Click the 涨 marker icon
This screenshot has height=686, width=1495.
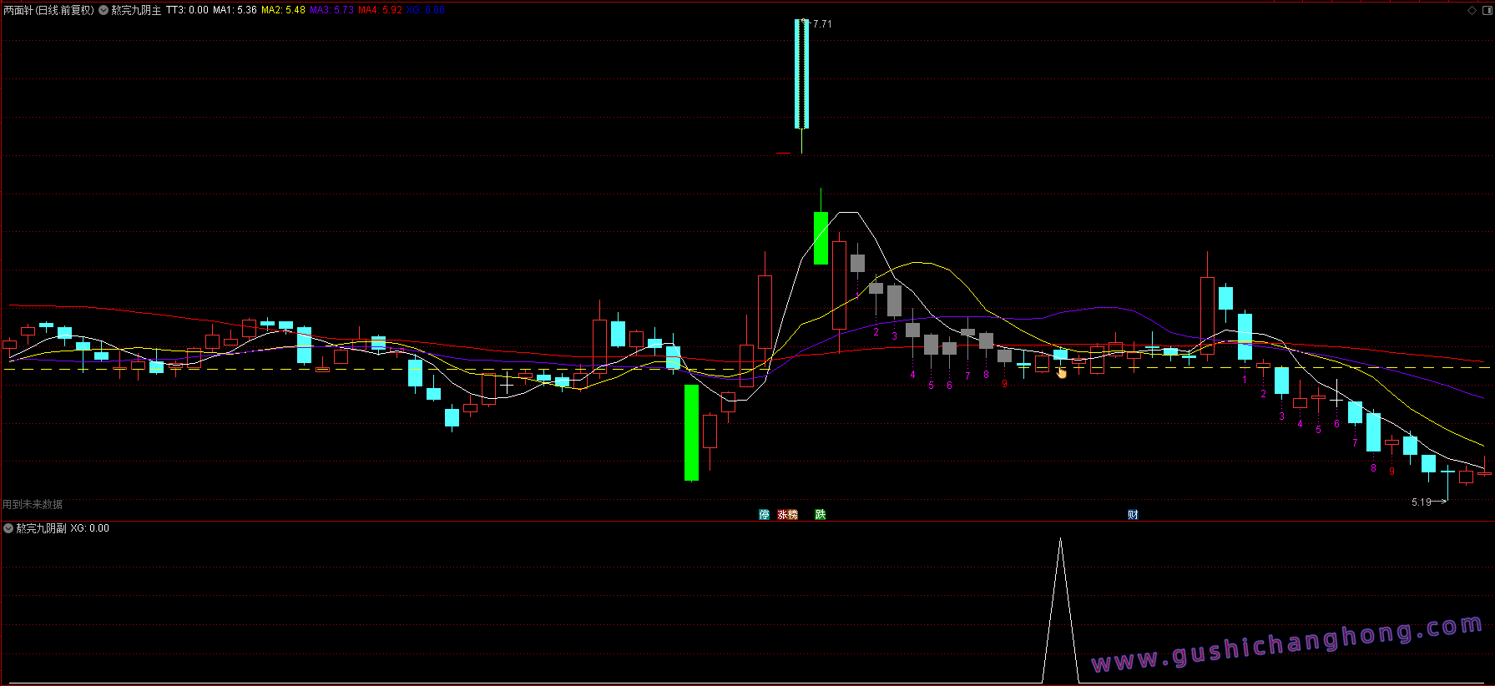(x=783, y=515)
